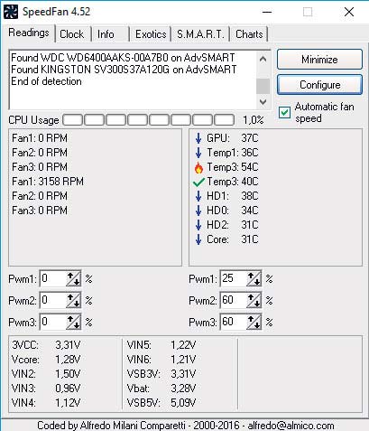Click the left Pwm3 value field
This screenshot has height=431, width=369.
click(x=53, y=322)
